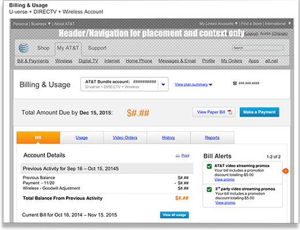The image size is (300, 230).
Task: Click the Payment - 11/20 row
Action: click(x=106, y=183)
